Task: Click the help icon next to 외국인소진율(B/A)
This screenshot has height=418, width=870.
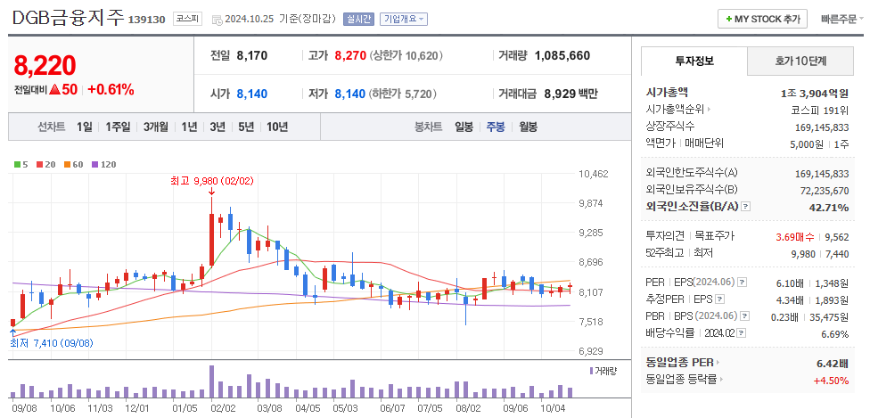Action: [746, 207]
